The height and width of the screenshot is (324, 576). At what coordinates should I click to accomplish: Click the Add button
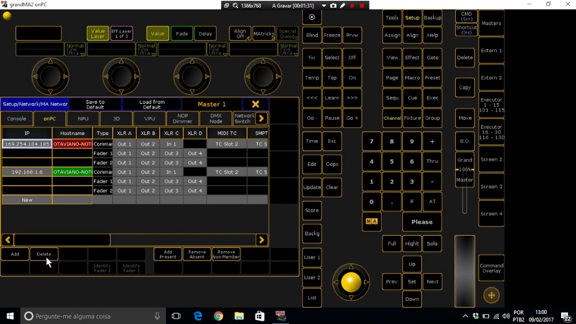click(15, 254)
